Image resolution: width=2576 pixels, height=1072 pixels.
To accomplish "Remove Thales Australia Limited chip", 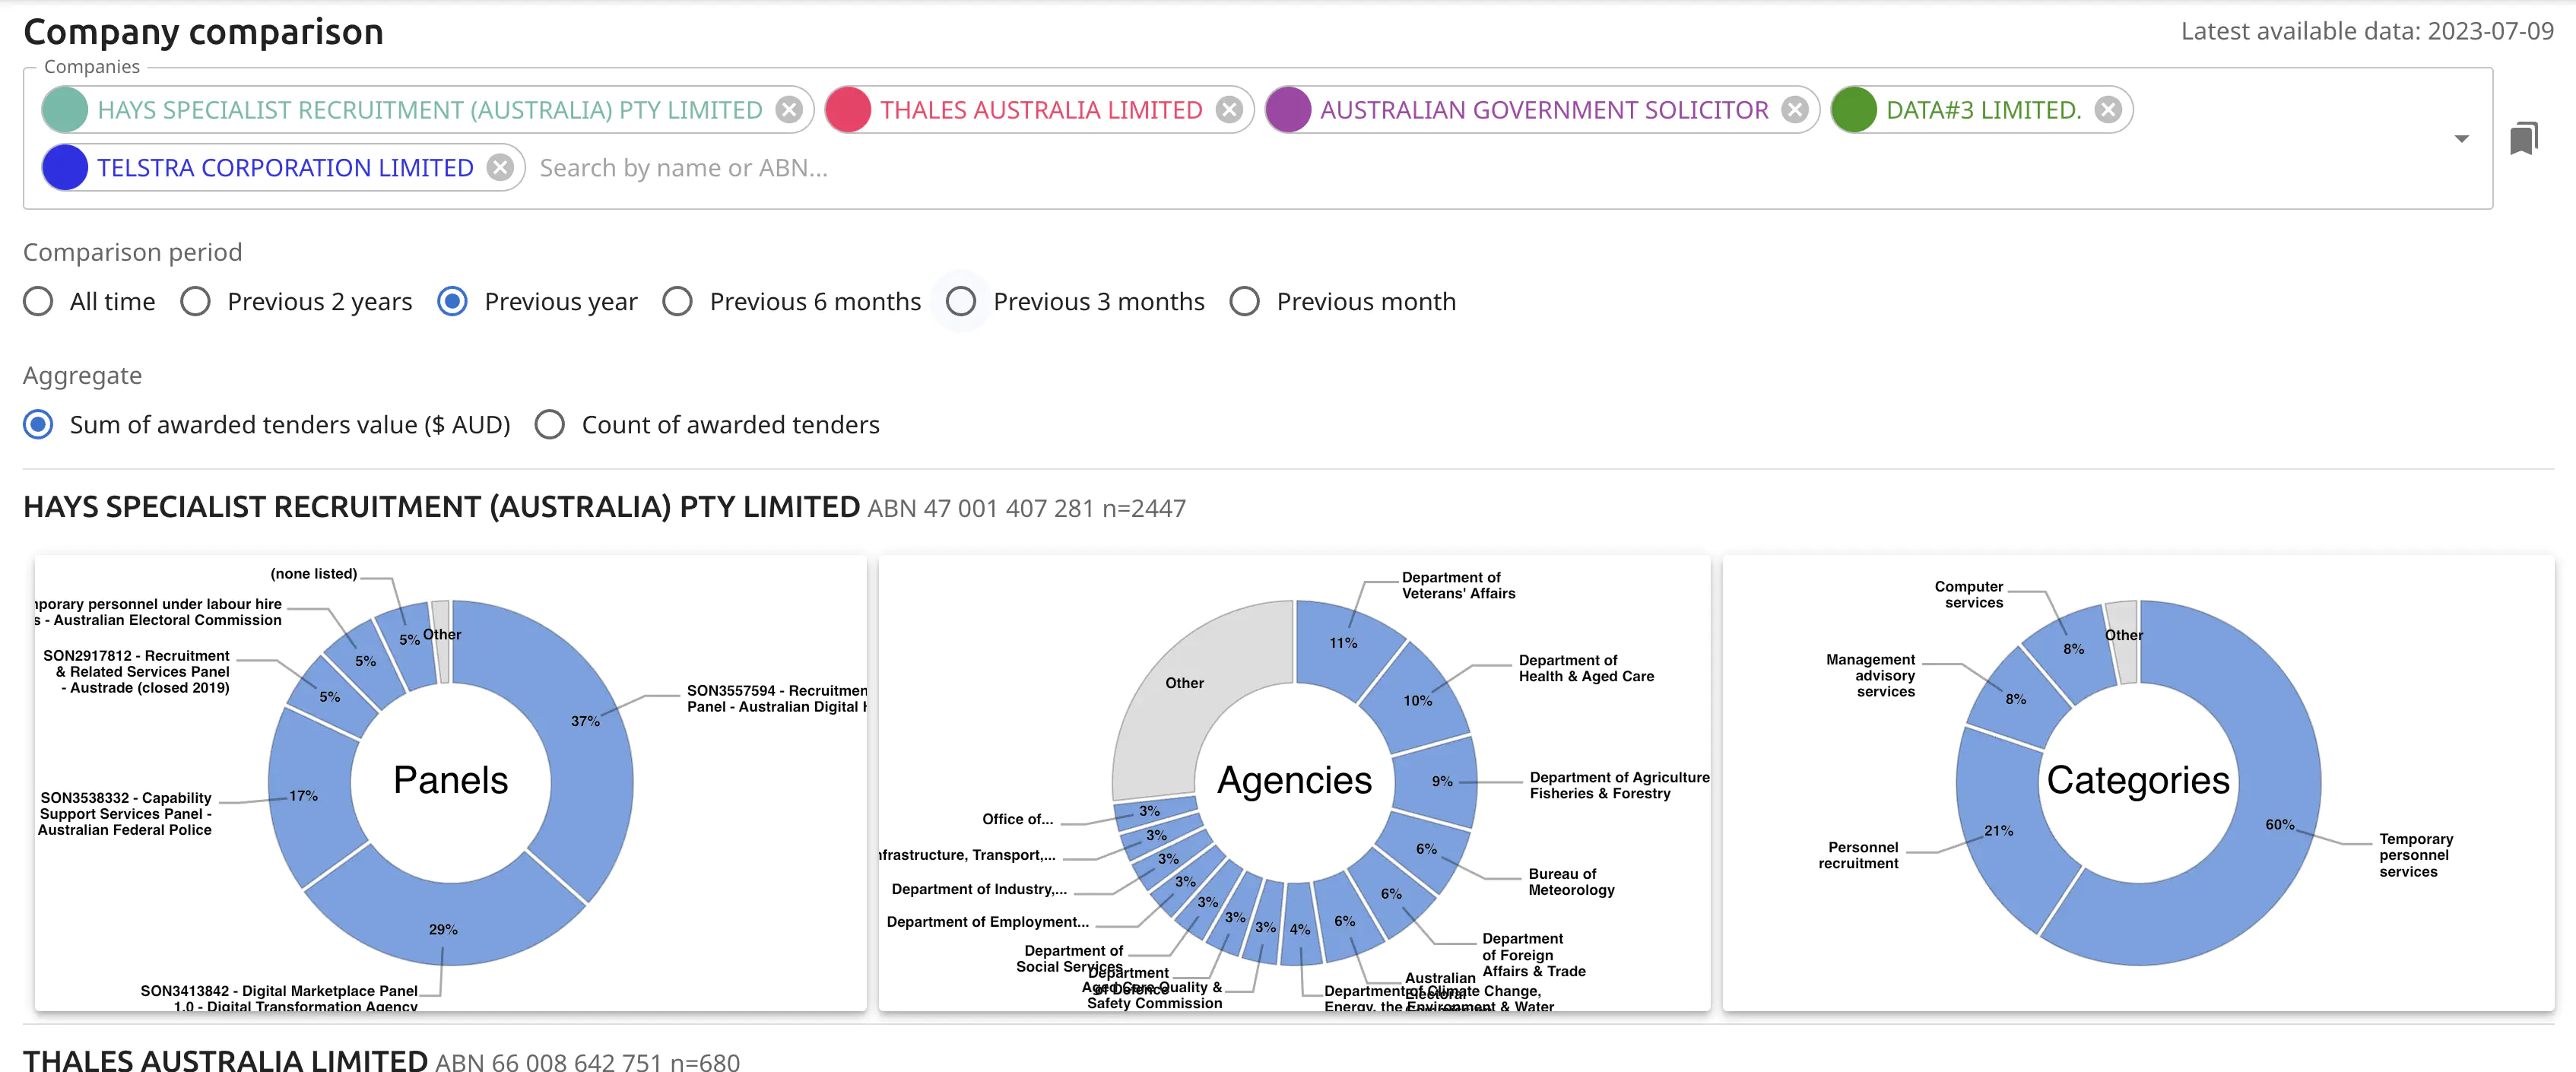I will [1229, 110].
